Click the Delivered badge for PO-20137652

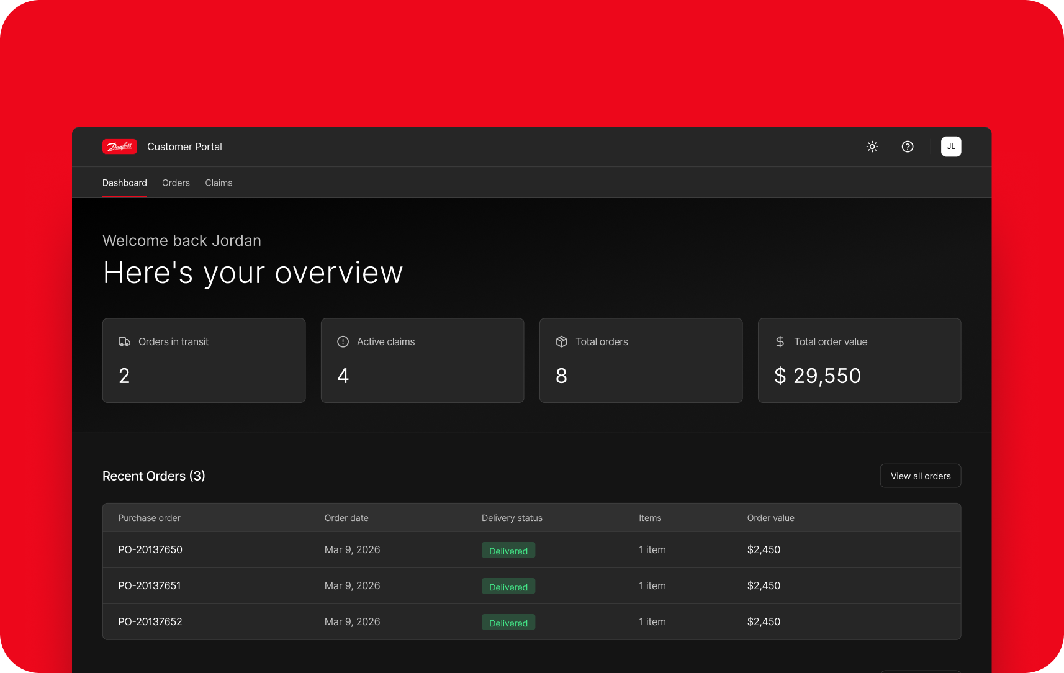click(x=508, y=622)
